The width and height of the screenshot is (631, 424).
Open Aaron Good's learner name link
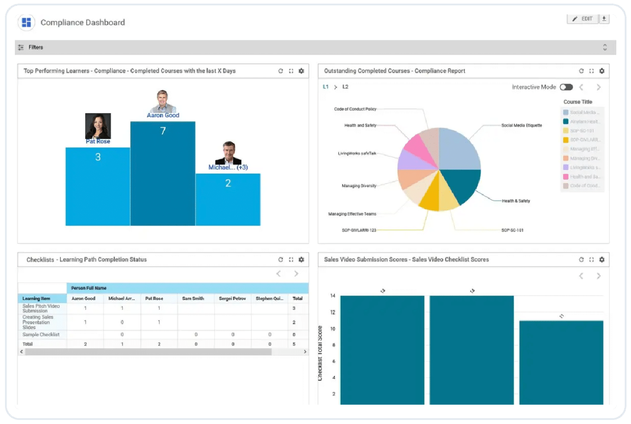coord(163,116)
